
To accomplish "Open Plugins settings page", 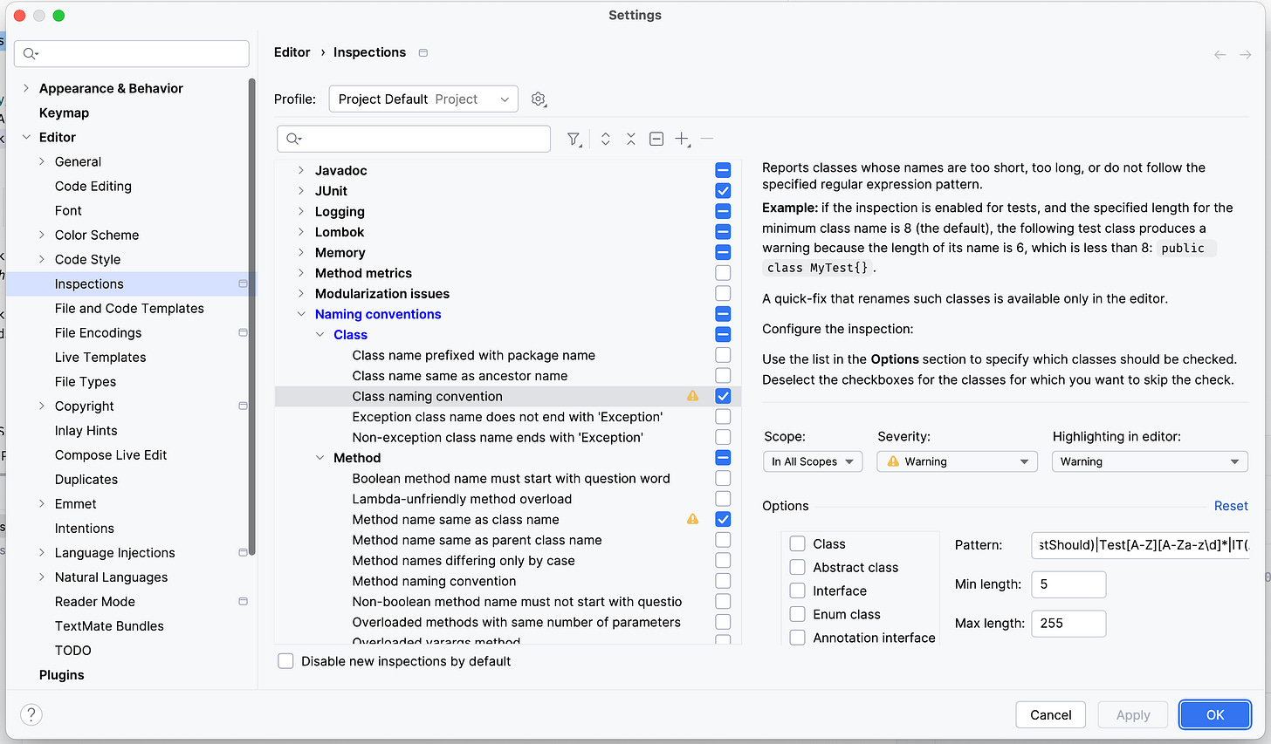I will coord(62,675).
